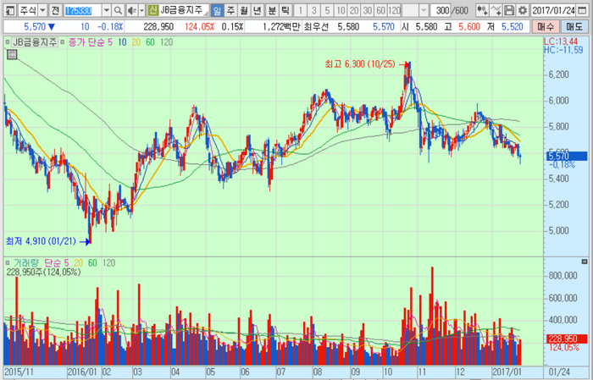Screen dimensions: 593x380
Task: Toggle the 월 monthly period button
Action: (245, 10)
